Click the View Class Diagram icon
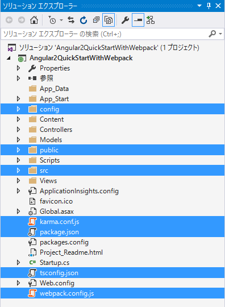Viewport: 225px width, 307px height. pyautogui.click(x=151, y=20)
